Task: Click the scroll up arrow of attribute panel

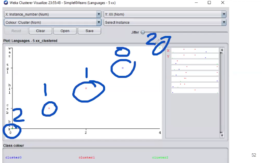Action: (x=222, y=50)
